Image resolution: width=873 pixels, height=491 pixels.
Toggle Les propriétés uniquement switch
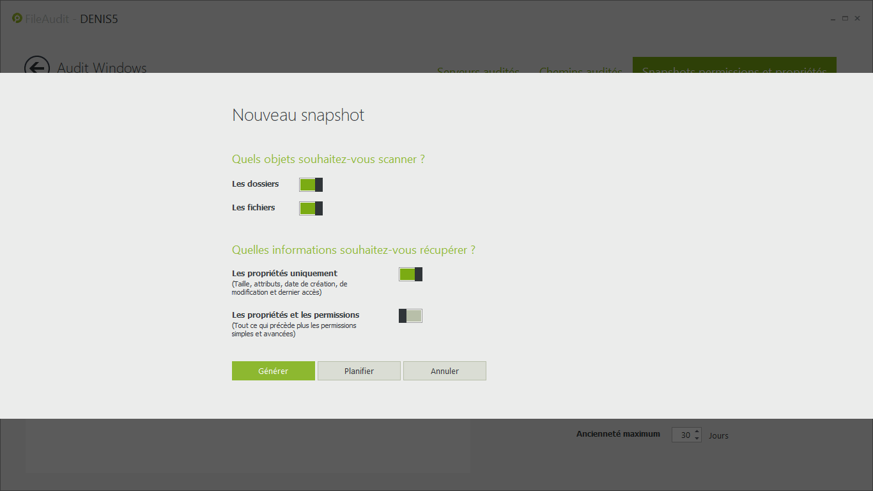[x=410, y=274]
